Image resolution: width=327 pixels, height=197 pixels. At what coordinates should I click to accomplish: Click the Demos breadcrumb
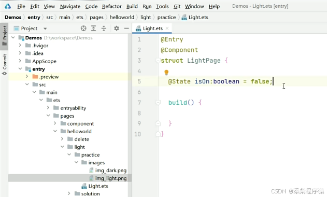click(x=13, y=17)
